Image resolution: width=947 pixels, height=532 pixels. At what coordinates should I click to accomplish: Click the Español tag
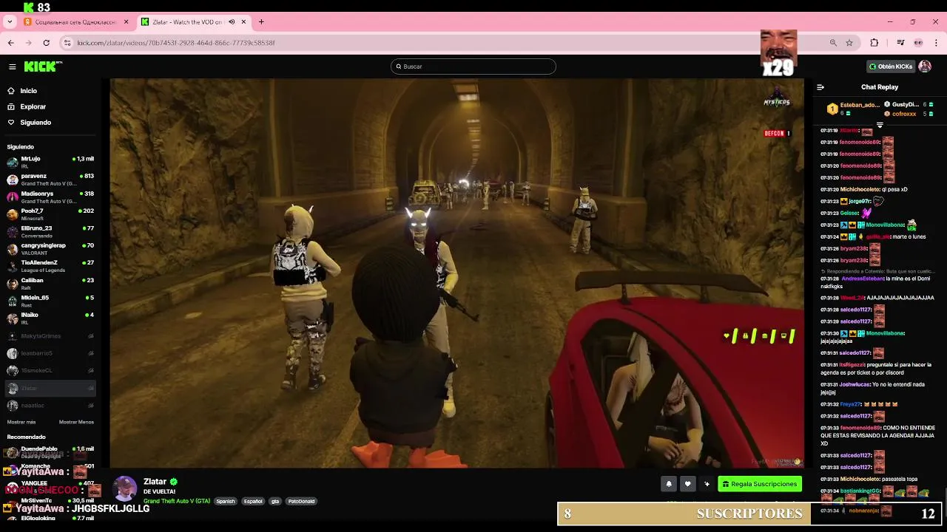(253, 501)
